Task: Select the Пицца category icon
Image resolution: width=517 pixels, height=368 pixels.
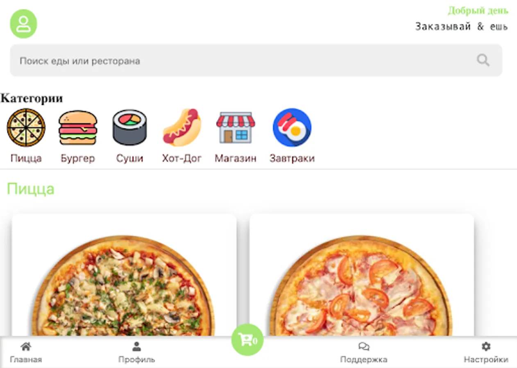Action: (x=26, y=127)
